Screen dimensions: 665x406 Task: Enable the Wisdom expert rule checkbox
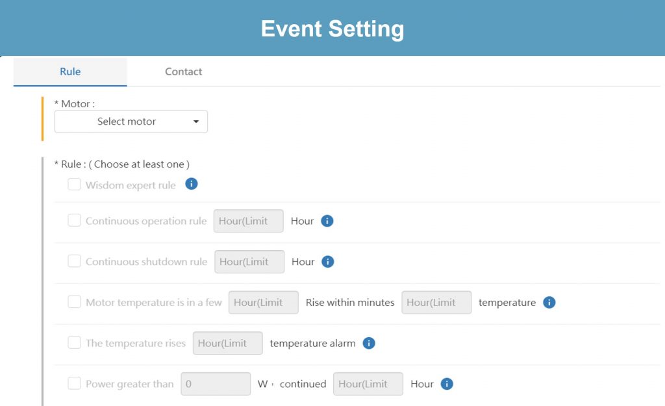(75, 184)
